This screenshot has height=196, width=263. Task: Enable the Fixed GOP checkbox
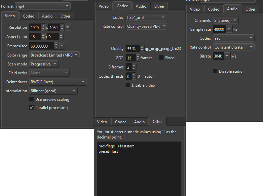coord(161,58)
